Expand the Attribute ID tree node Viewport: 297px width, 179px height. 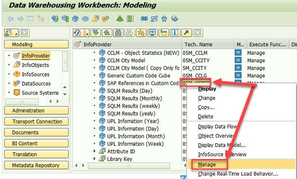pyautogui.click(x=95, y=151)
